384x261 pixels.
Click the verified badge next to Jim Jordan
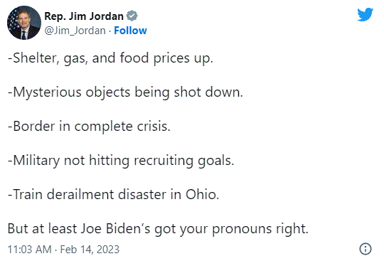pos(132,16)
